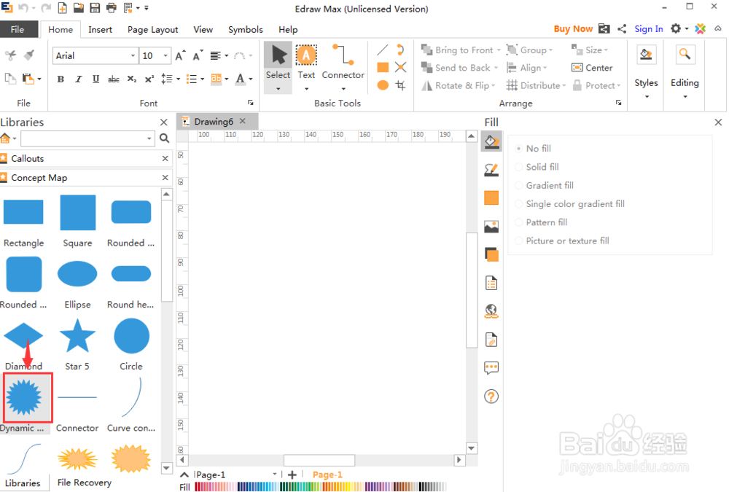Add a new page with plus button
The width and height of the screenshot is (729, 492).
click(x=292, y=475)
